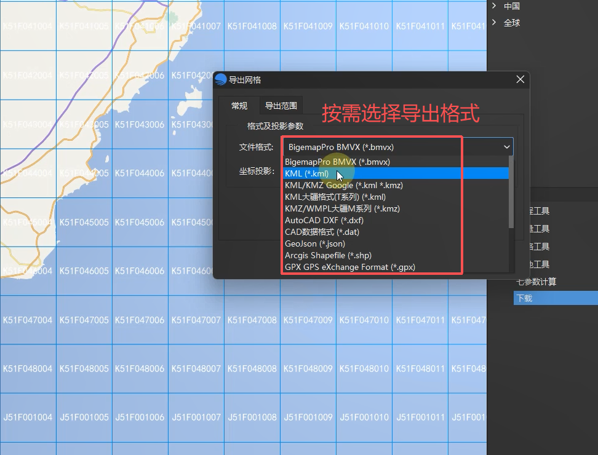Click grid cell K51F048009 on map
598x455 pixels.
(308, 369)
